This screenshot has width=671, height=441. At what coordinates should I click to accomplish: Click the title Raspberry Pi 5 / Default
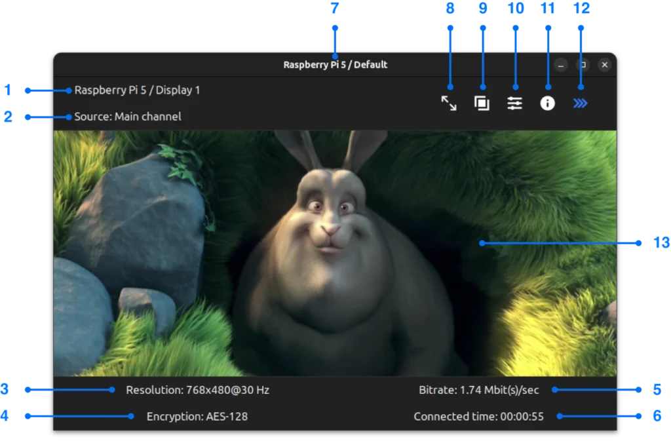click(x=335, y=65)
